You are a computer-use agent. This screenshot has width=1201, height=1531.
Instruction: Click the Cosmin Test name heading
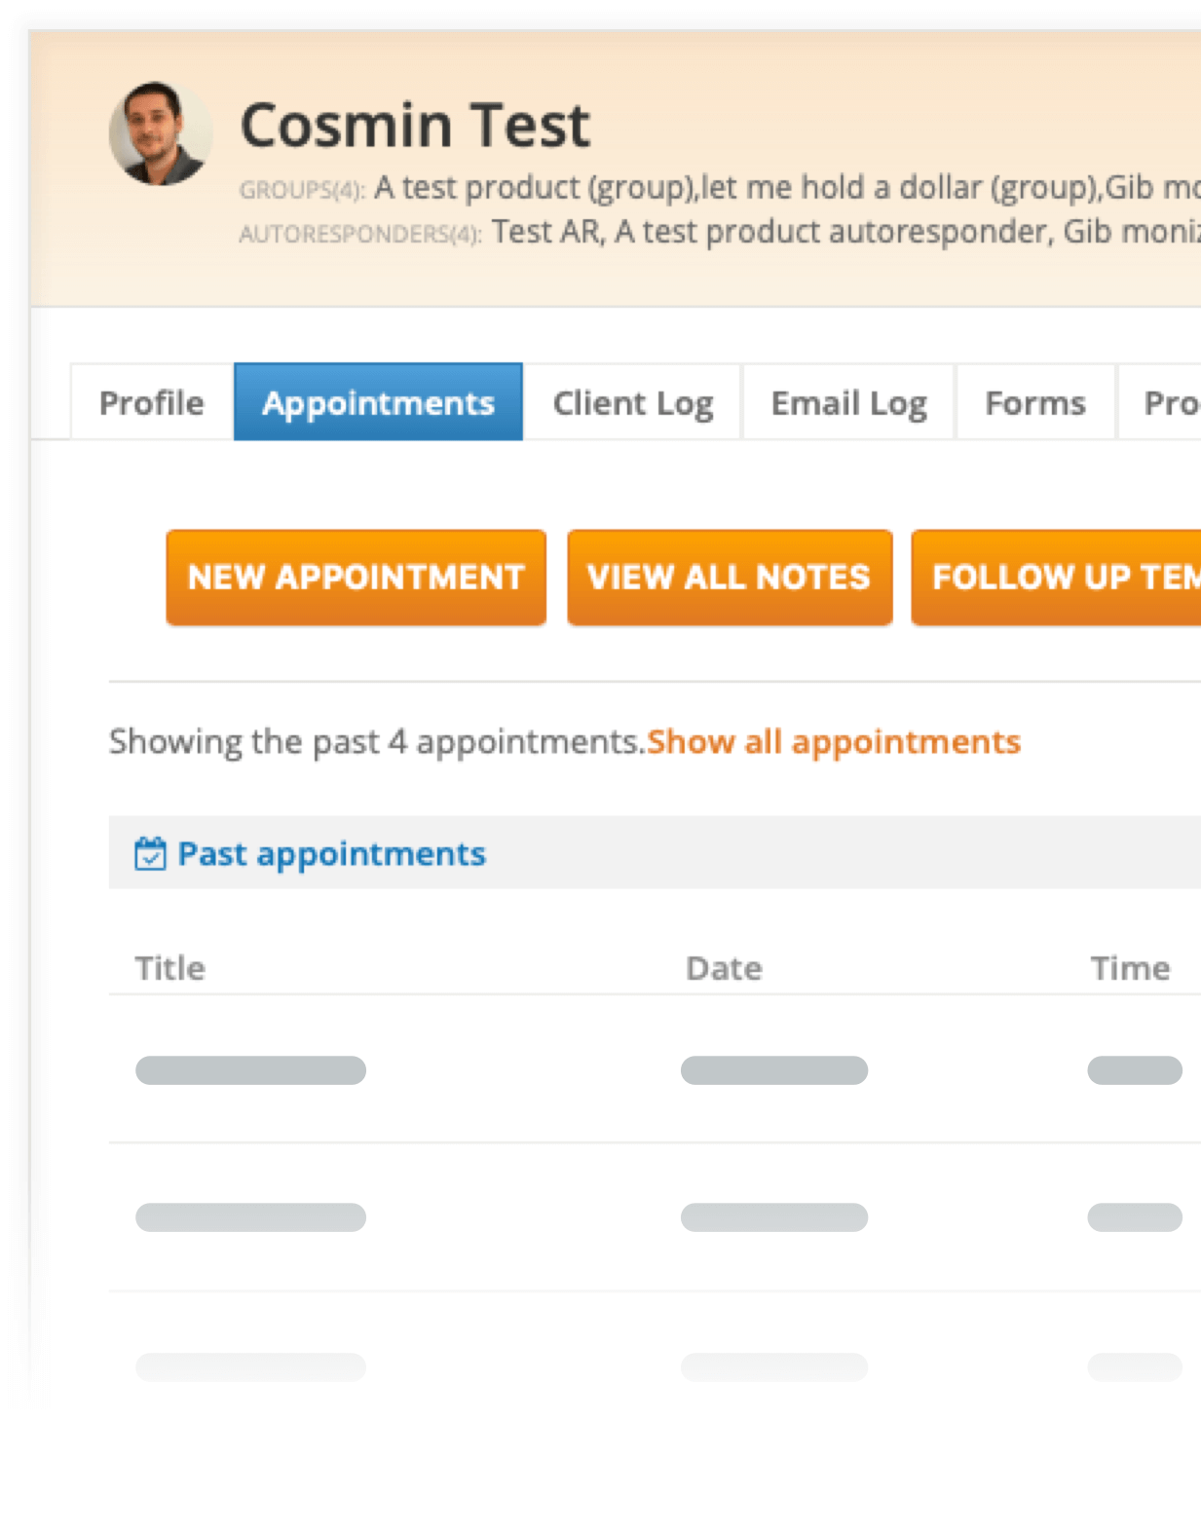coord(415,125)
